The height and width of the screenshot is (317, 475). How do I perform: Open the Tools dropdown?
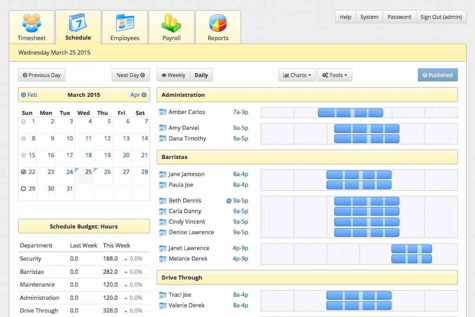334,75
